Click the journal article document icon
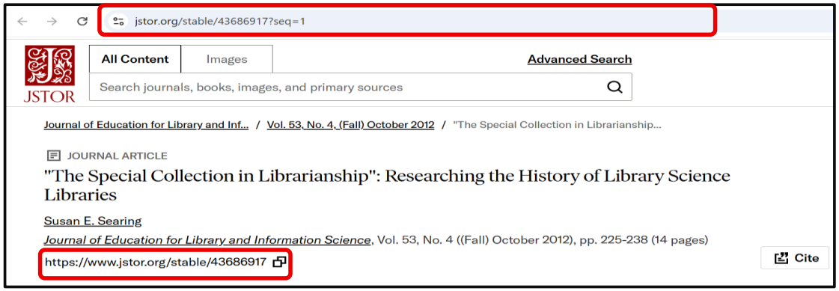The height and width of the screenshot is (291, 839). tap(53, 156)
